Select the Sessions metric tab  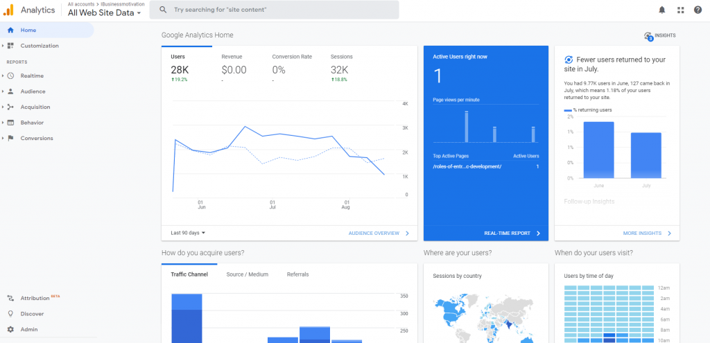click(341, 69)
